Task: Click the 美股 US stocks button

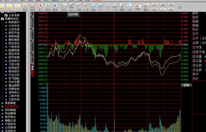Action: click(171, 9)
